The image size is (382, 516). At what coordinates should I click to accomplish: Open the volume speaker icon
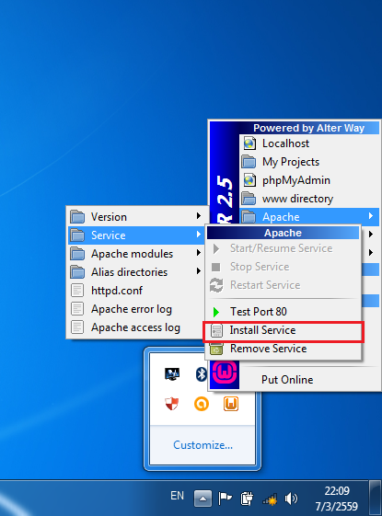point(291,499)
